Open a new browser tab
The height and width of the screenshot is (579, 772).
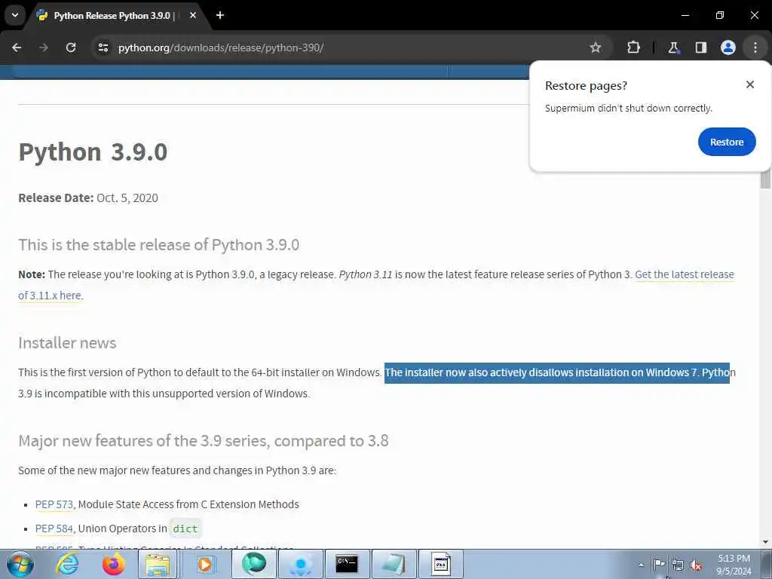point(220,15)
